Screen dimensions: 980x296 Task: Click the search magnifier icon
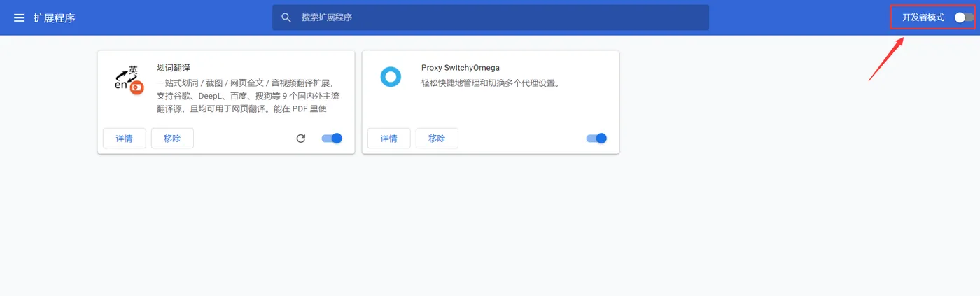pos(286,17)
